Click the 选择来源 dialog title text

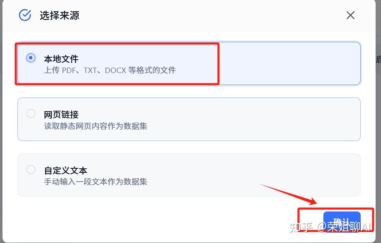tap(60, 16)
